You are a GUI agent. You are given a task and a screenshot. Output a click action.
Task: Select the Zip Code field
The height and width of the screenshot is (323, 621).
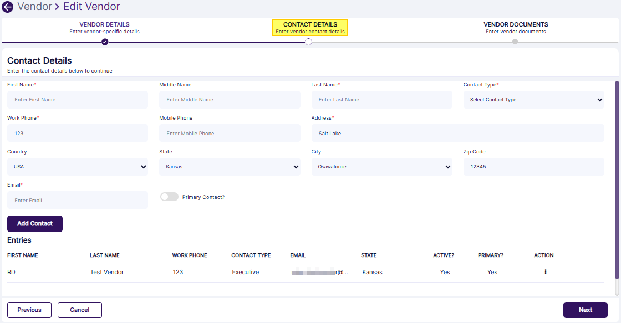point(533,167)
